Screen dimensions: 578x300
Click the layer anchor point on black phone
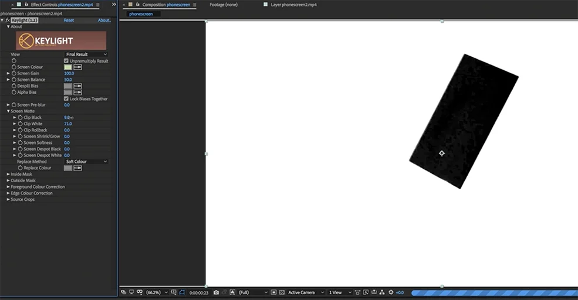(442, 153)
